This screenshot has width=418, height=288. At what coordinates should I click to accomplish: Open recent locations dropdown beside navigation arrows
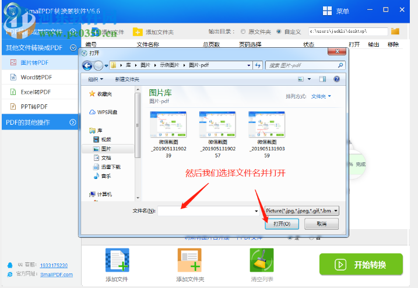point(106,66)
